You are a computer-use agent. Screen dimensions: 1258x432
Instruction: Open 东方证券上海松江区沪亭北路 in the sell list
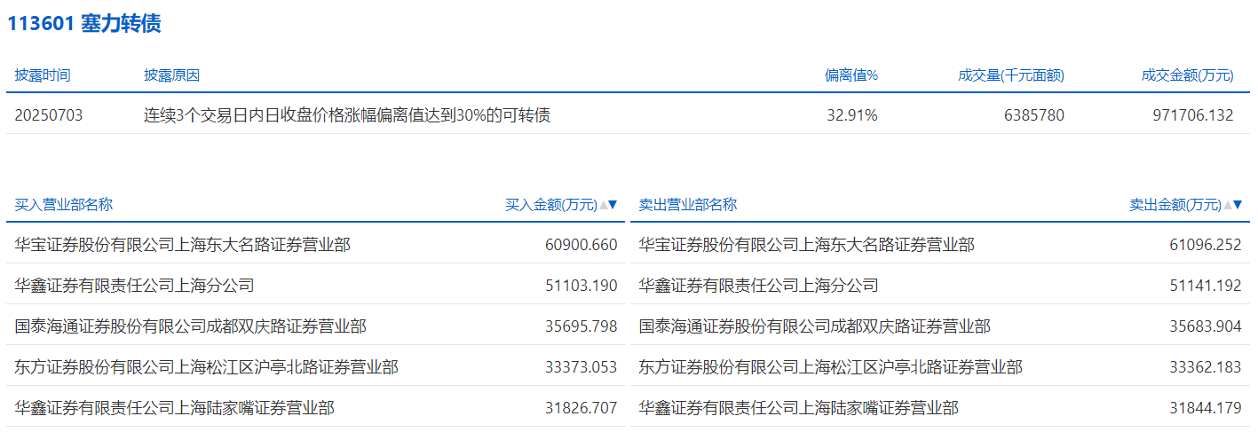pyautogui.click(x=830, y=367)
